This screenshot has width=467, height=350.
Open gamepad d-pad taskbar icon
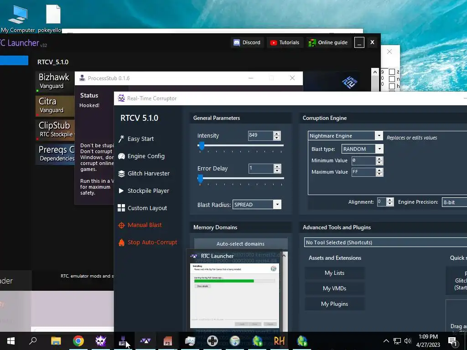(213, 341)
